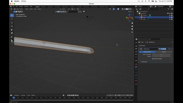Switch to the Modeling workspace tab
This screenshot has height=103, width=183.
[x=43, y=7]
